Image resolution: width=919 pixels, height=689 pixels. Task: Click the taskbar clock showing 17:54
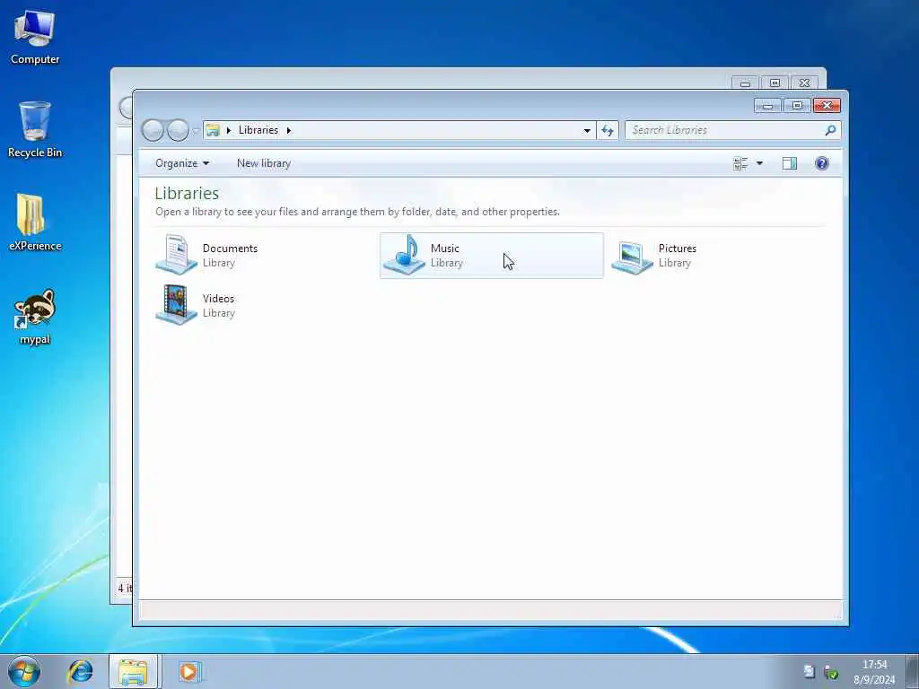(874, 672)
